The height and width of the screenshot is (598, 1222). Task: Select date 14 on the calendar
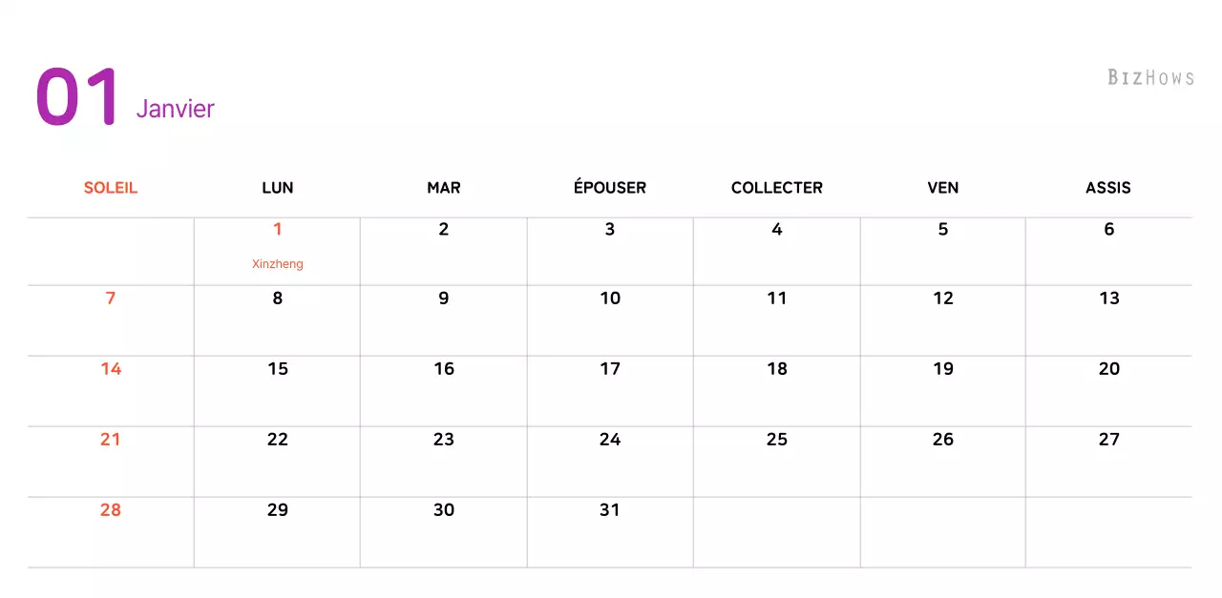coord(111,369)
